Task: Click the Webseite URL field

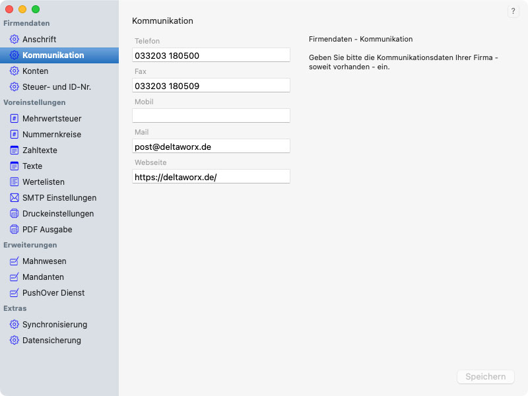Action: point(211,176)
